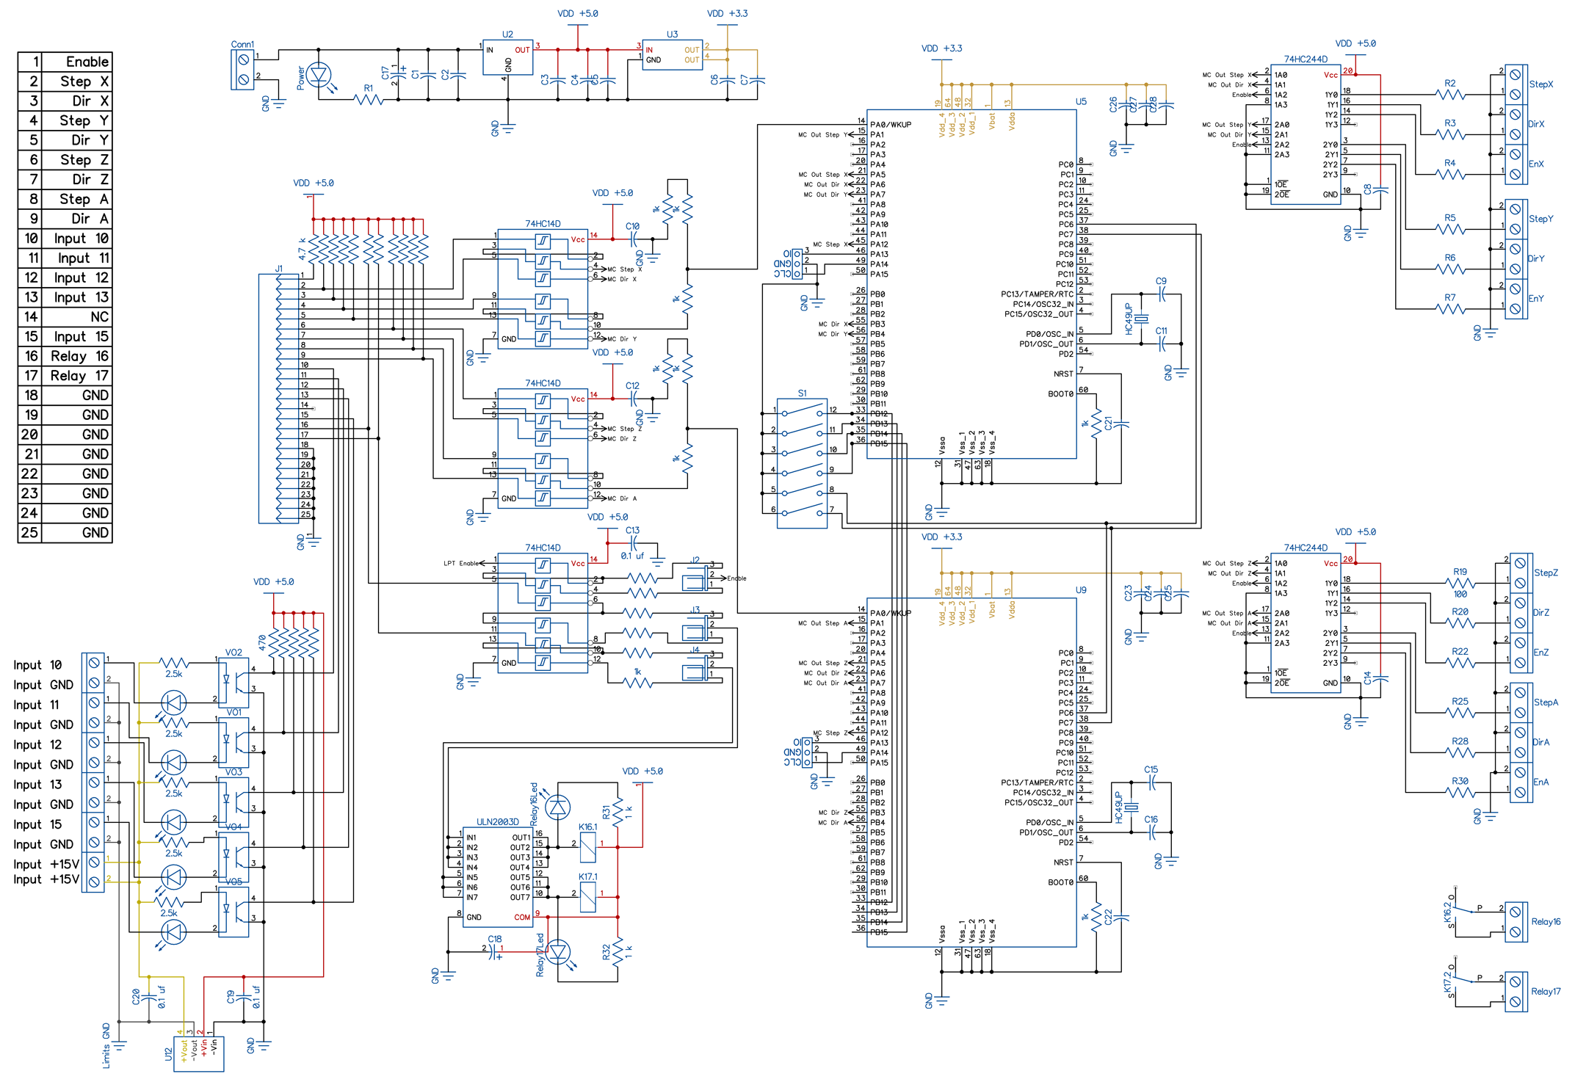Image resolution: width=1575 pixels, height=1082 pixels.
Task: Click the ULN2003D driver chip
Action: click(496, 877)
